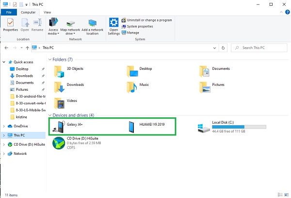
Task: Click quick access toolbar properties icon
Action: click(15, 4)
